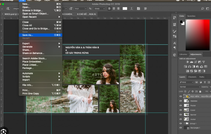Hide the Standee layer
Viewport: 211px width, 134px height.
click(x=181, y=101)
